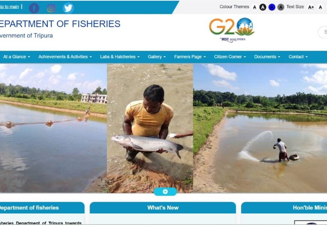Open the Gallery menu
Screen dimensions: 327x225
click(x=157, y=57)
